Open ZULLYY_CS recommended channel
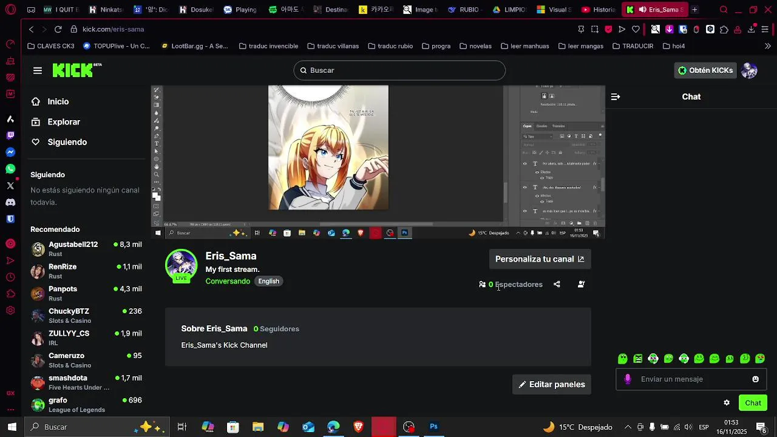777x437 pixels. [x=86, y=338]
